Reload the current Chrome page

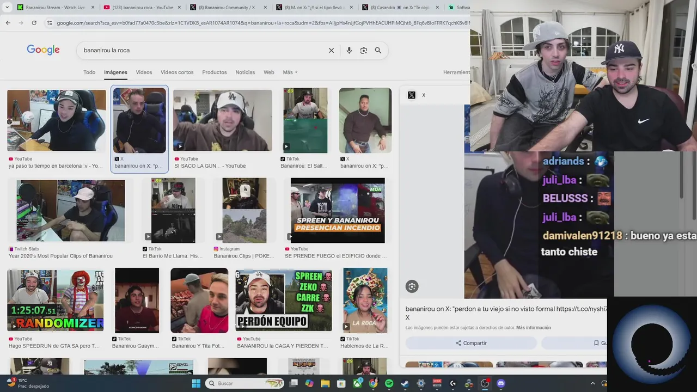(x=34, y=23)
